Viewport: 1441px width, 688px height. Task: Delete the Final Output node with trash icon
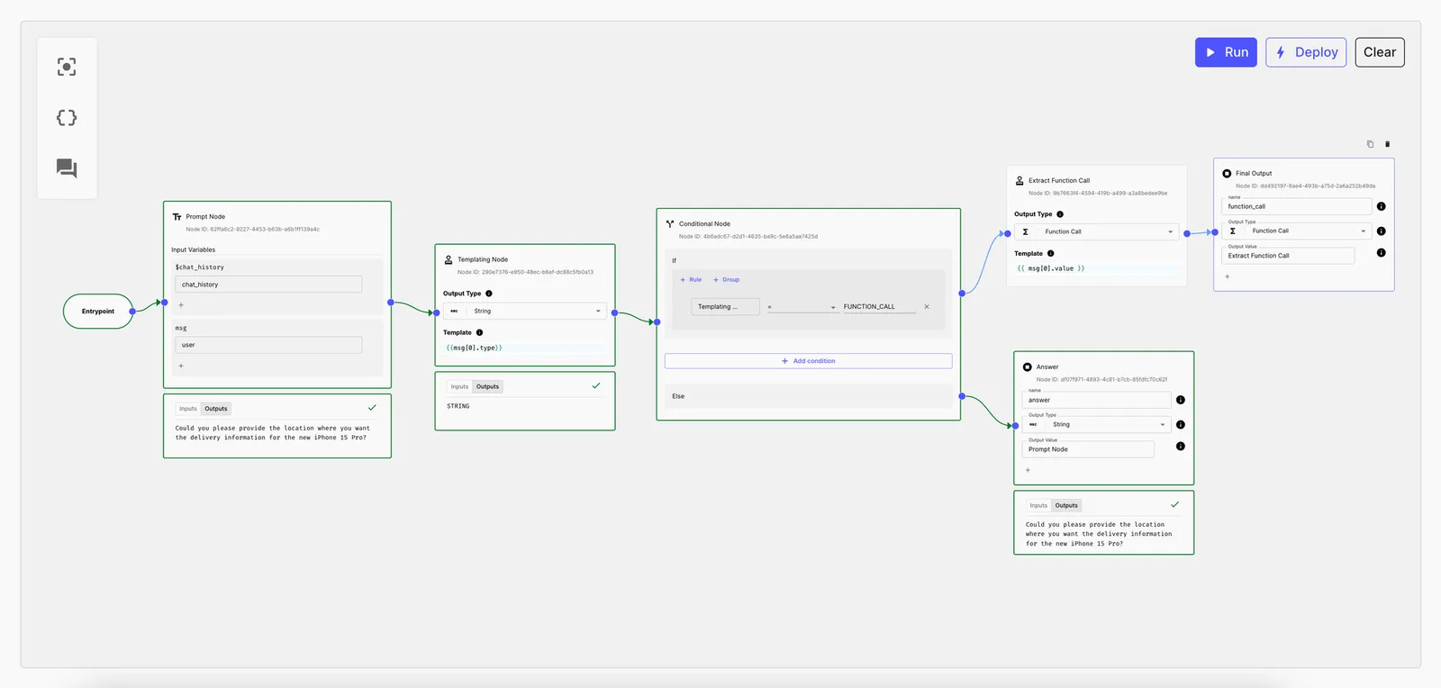(x=1387, y=144)
